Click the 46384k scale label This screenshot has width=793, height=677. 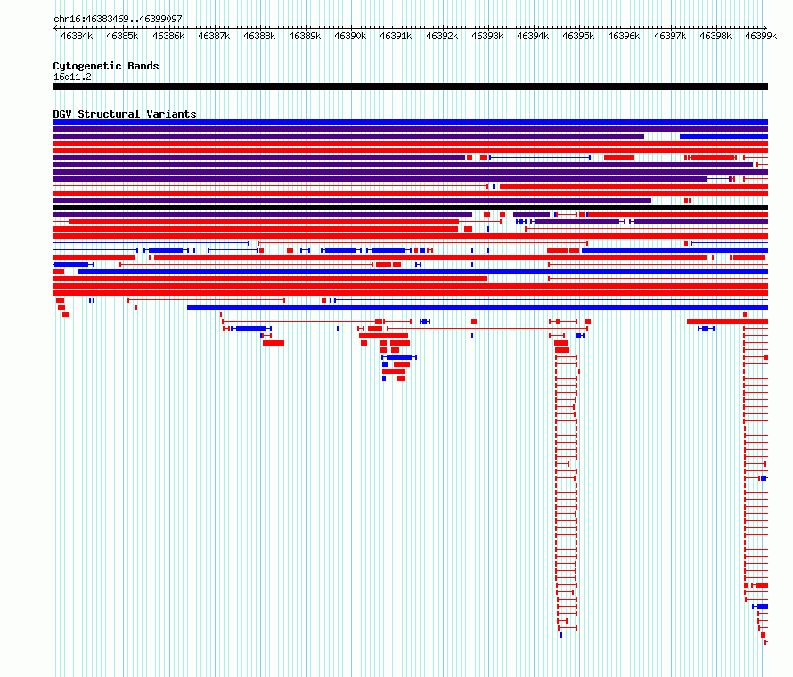pos(77,36)
